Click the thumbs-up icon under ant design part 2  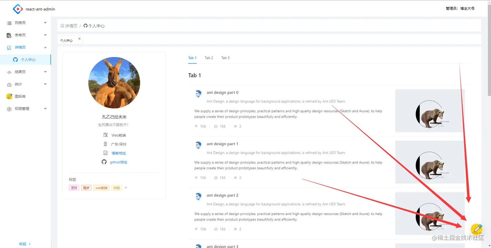coord(216,229)
